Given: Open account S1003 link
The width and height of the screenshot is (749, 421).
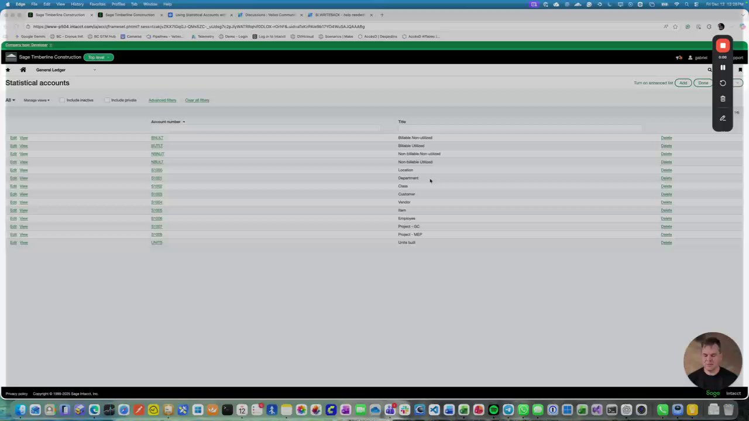Looking at the screenshot, I should 156,194.
